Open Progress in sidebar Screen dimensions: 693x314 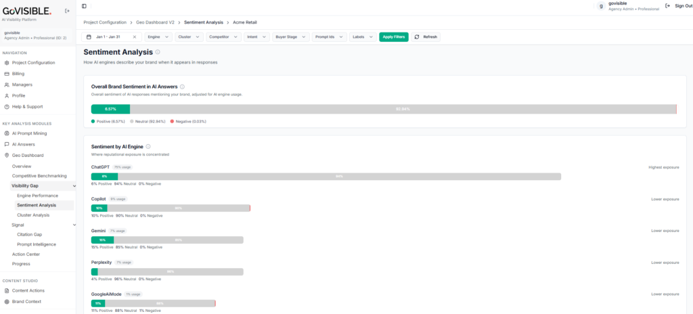[21, 264]
